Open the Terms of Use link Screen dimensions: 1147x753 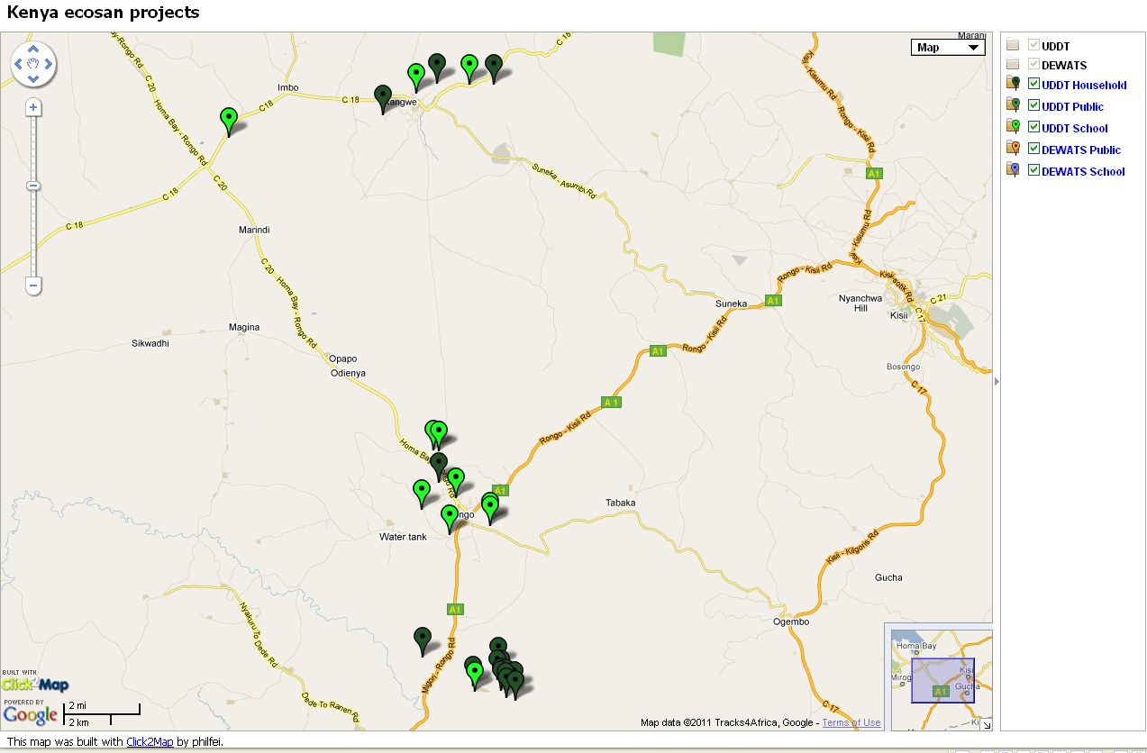tap(851, 722)
